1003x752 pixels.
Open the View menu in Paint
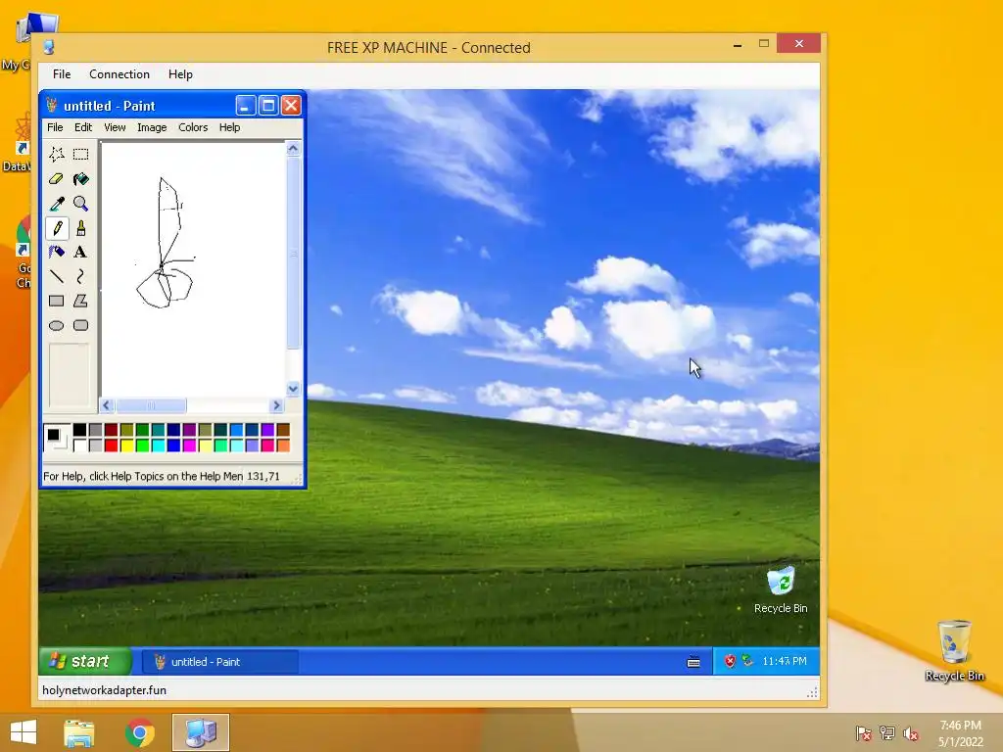pos(116,127)
